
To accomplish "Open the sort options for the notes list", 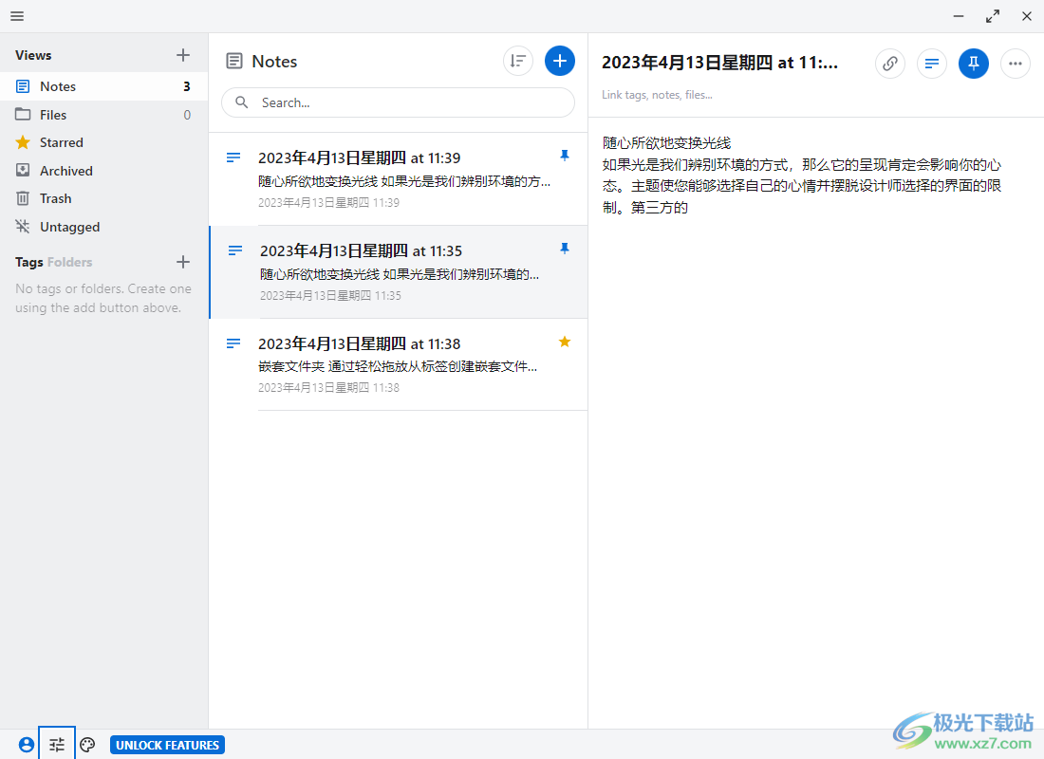I will pyautogui.click(x=517, y=60).
